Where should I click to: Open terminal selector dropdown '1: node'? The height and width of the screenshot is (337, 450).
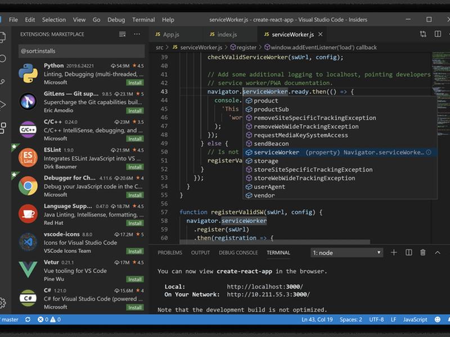pyautogui.click(x=346, y=253)
